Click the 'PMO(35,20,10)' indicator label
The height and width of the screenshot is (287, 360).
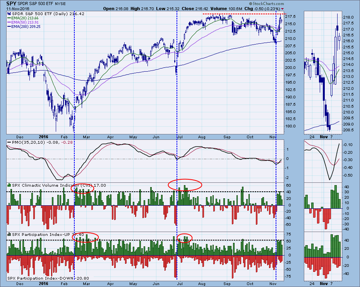29,143
